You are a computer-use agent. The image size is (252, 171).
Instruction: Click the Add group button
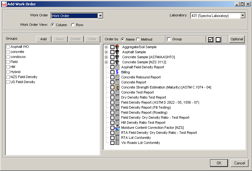[x=44, y=39]
